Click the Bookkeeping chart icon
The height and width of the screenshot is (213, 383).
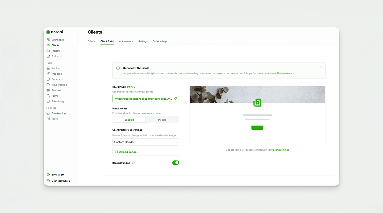click(48, 113)
